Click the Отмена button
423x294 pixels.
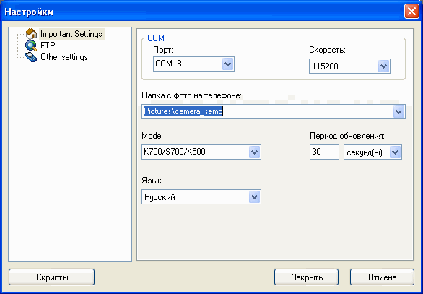coord(382,277)
